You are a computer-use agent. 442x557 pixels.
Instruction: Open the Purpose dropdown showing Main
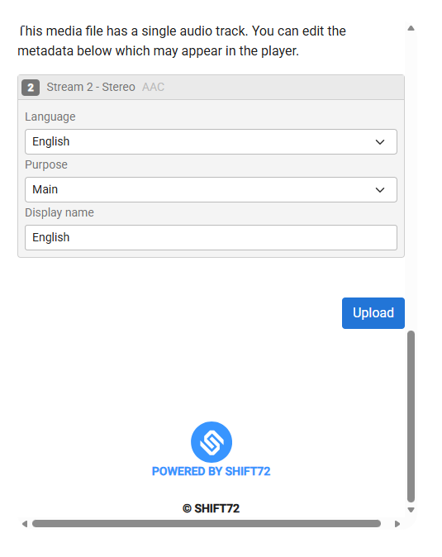click(x=211, y=190)
